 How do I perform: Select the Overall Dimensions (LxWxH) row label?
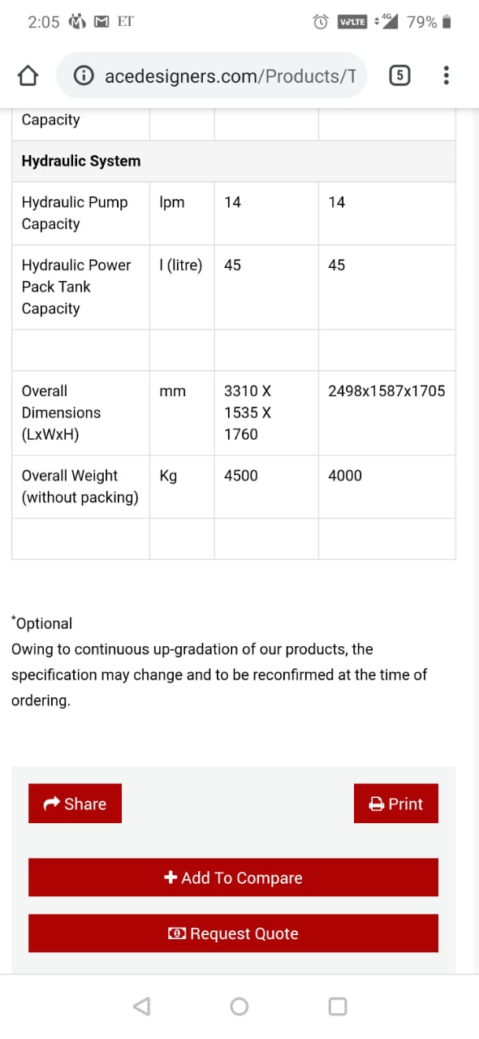pos(62,412)
